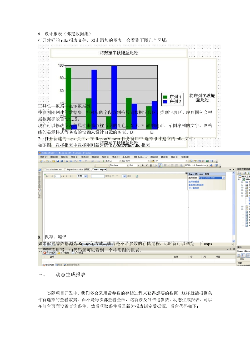Click the 设计新报表 link
The height and width of the screenshot is (354, 250).
tap(194, 188)
